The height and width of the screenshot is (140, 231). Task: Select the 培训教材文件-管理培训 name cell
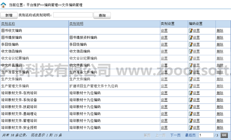coord(35,121)
